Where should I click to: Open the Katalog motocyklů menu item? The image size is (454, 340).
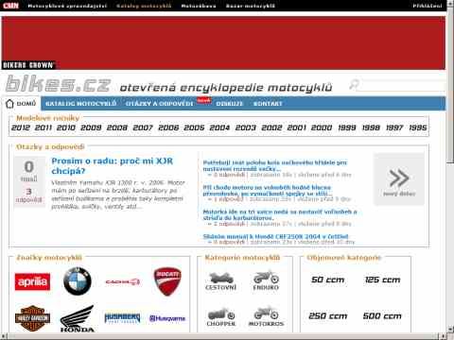coord(80,104)
